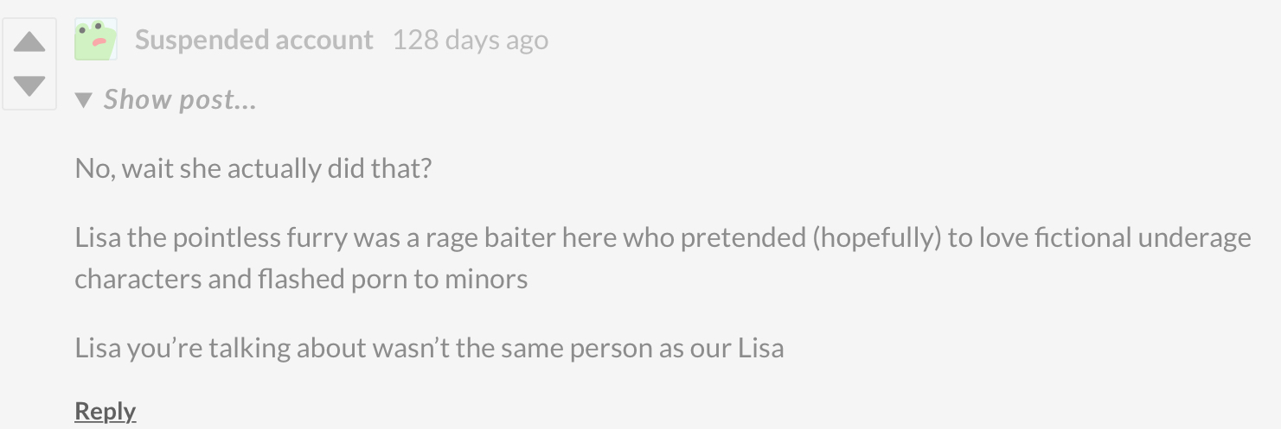Reply to this comment

coord(106,411)
